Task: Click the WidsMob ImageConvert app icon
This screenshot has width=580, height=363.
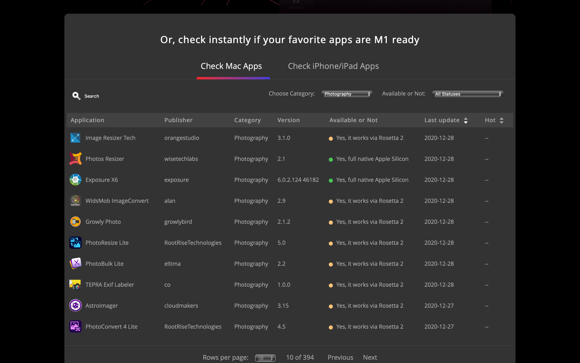Action: 75,201
